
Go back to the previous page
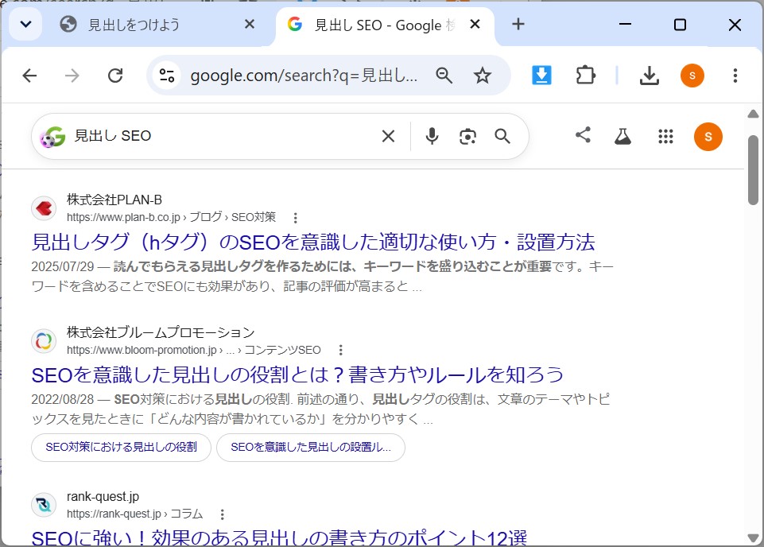(29, 76)
